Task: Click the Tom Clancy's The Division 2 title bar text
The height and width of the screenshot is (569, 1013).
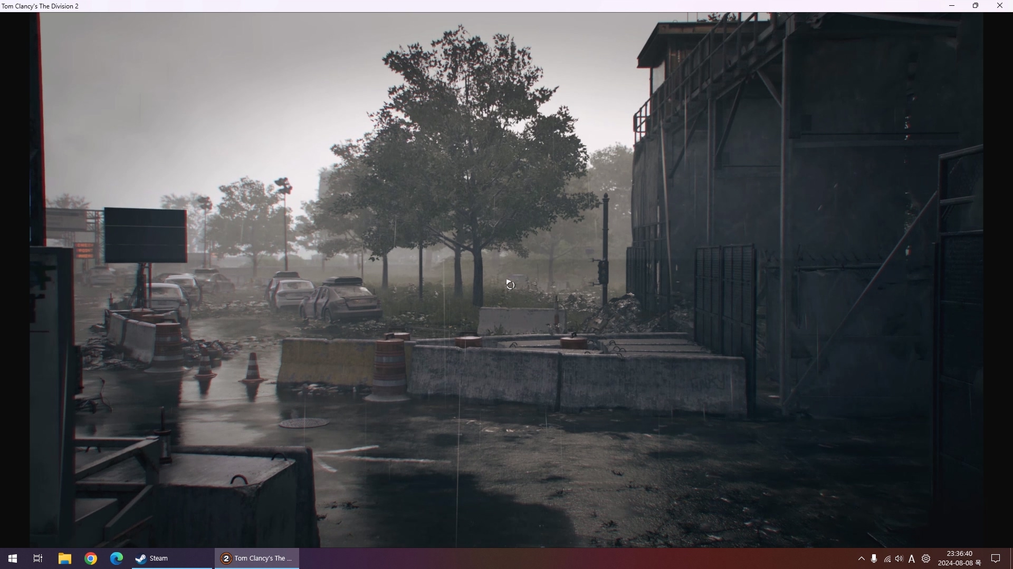Action: (40, 6)
